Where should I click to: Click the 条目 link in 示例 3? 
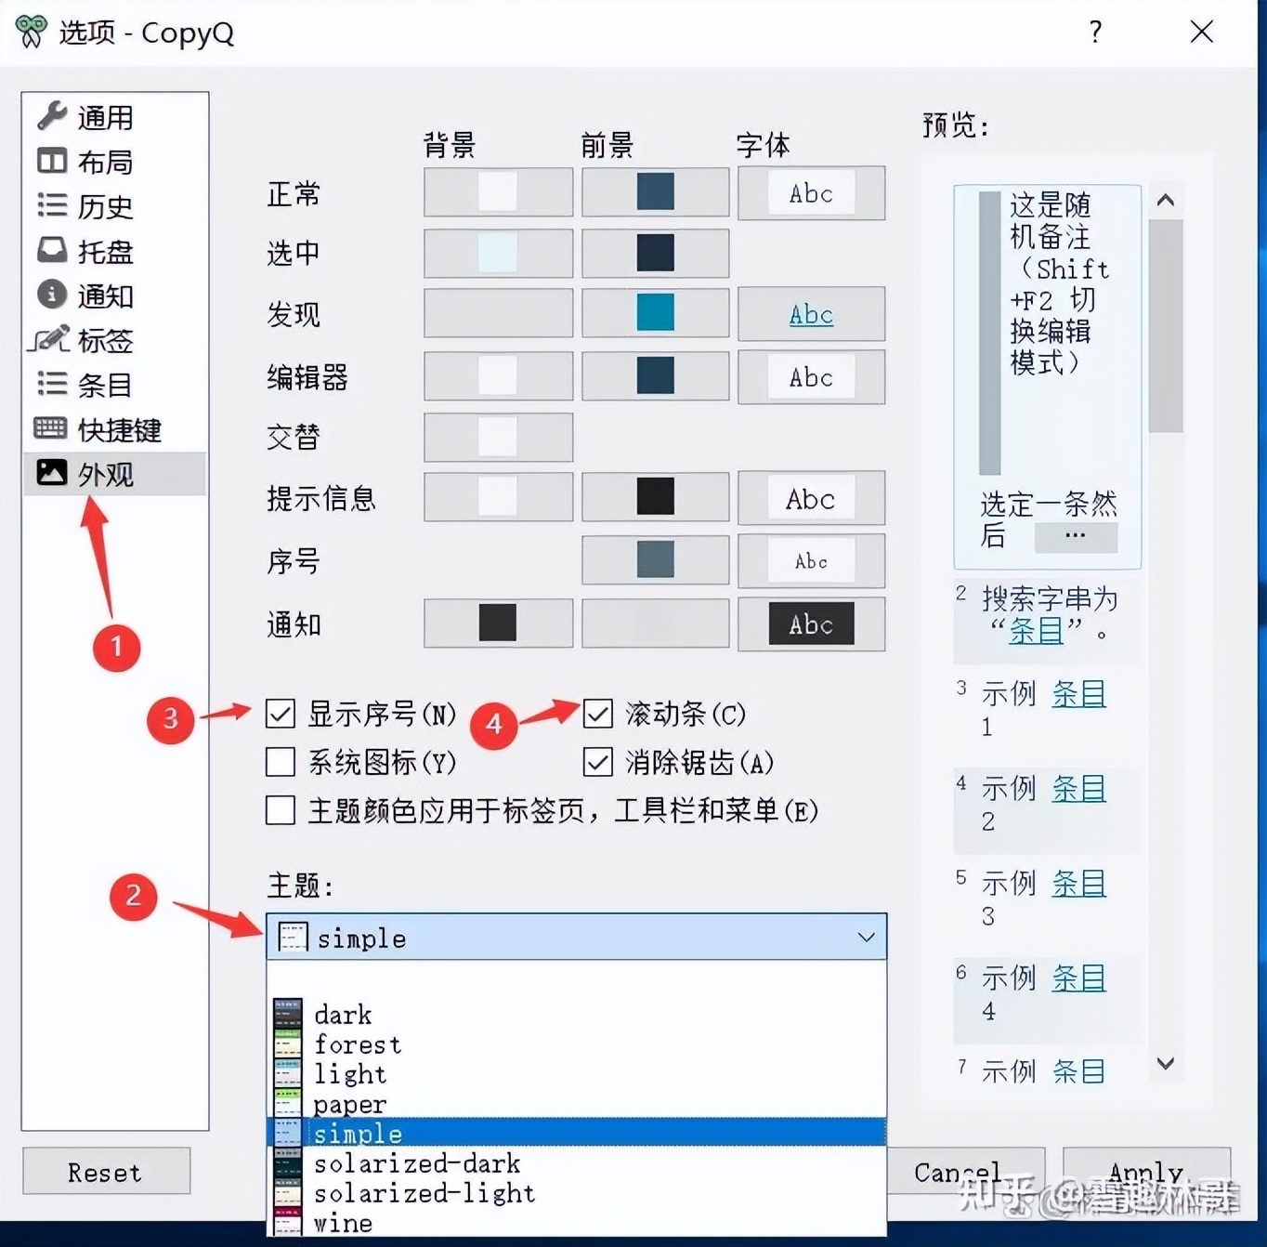click(1078, 883)
